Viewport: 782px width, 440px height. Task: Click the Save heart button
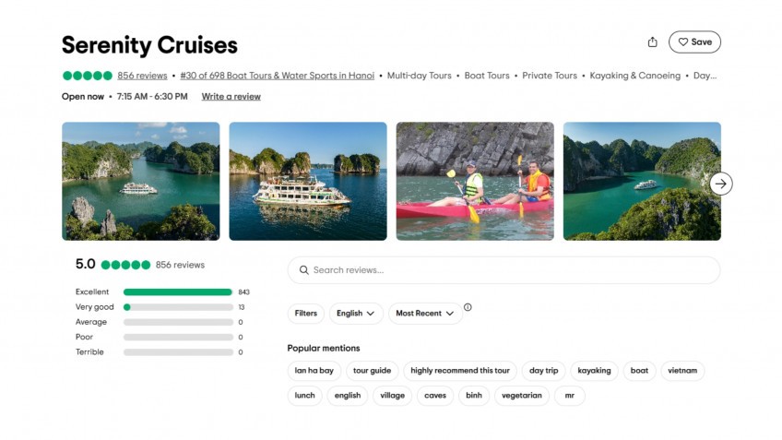click(x=694, y=42)
